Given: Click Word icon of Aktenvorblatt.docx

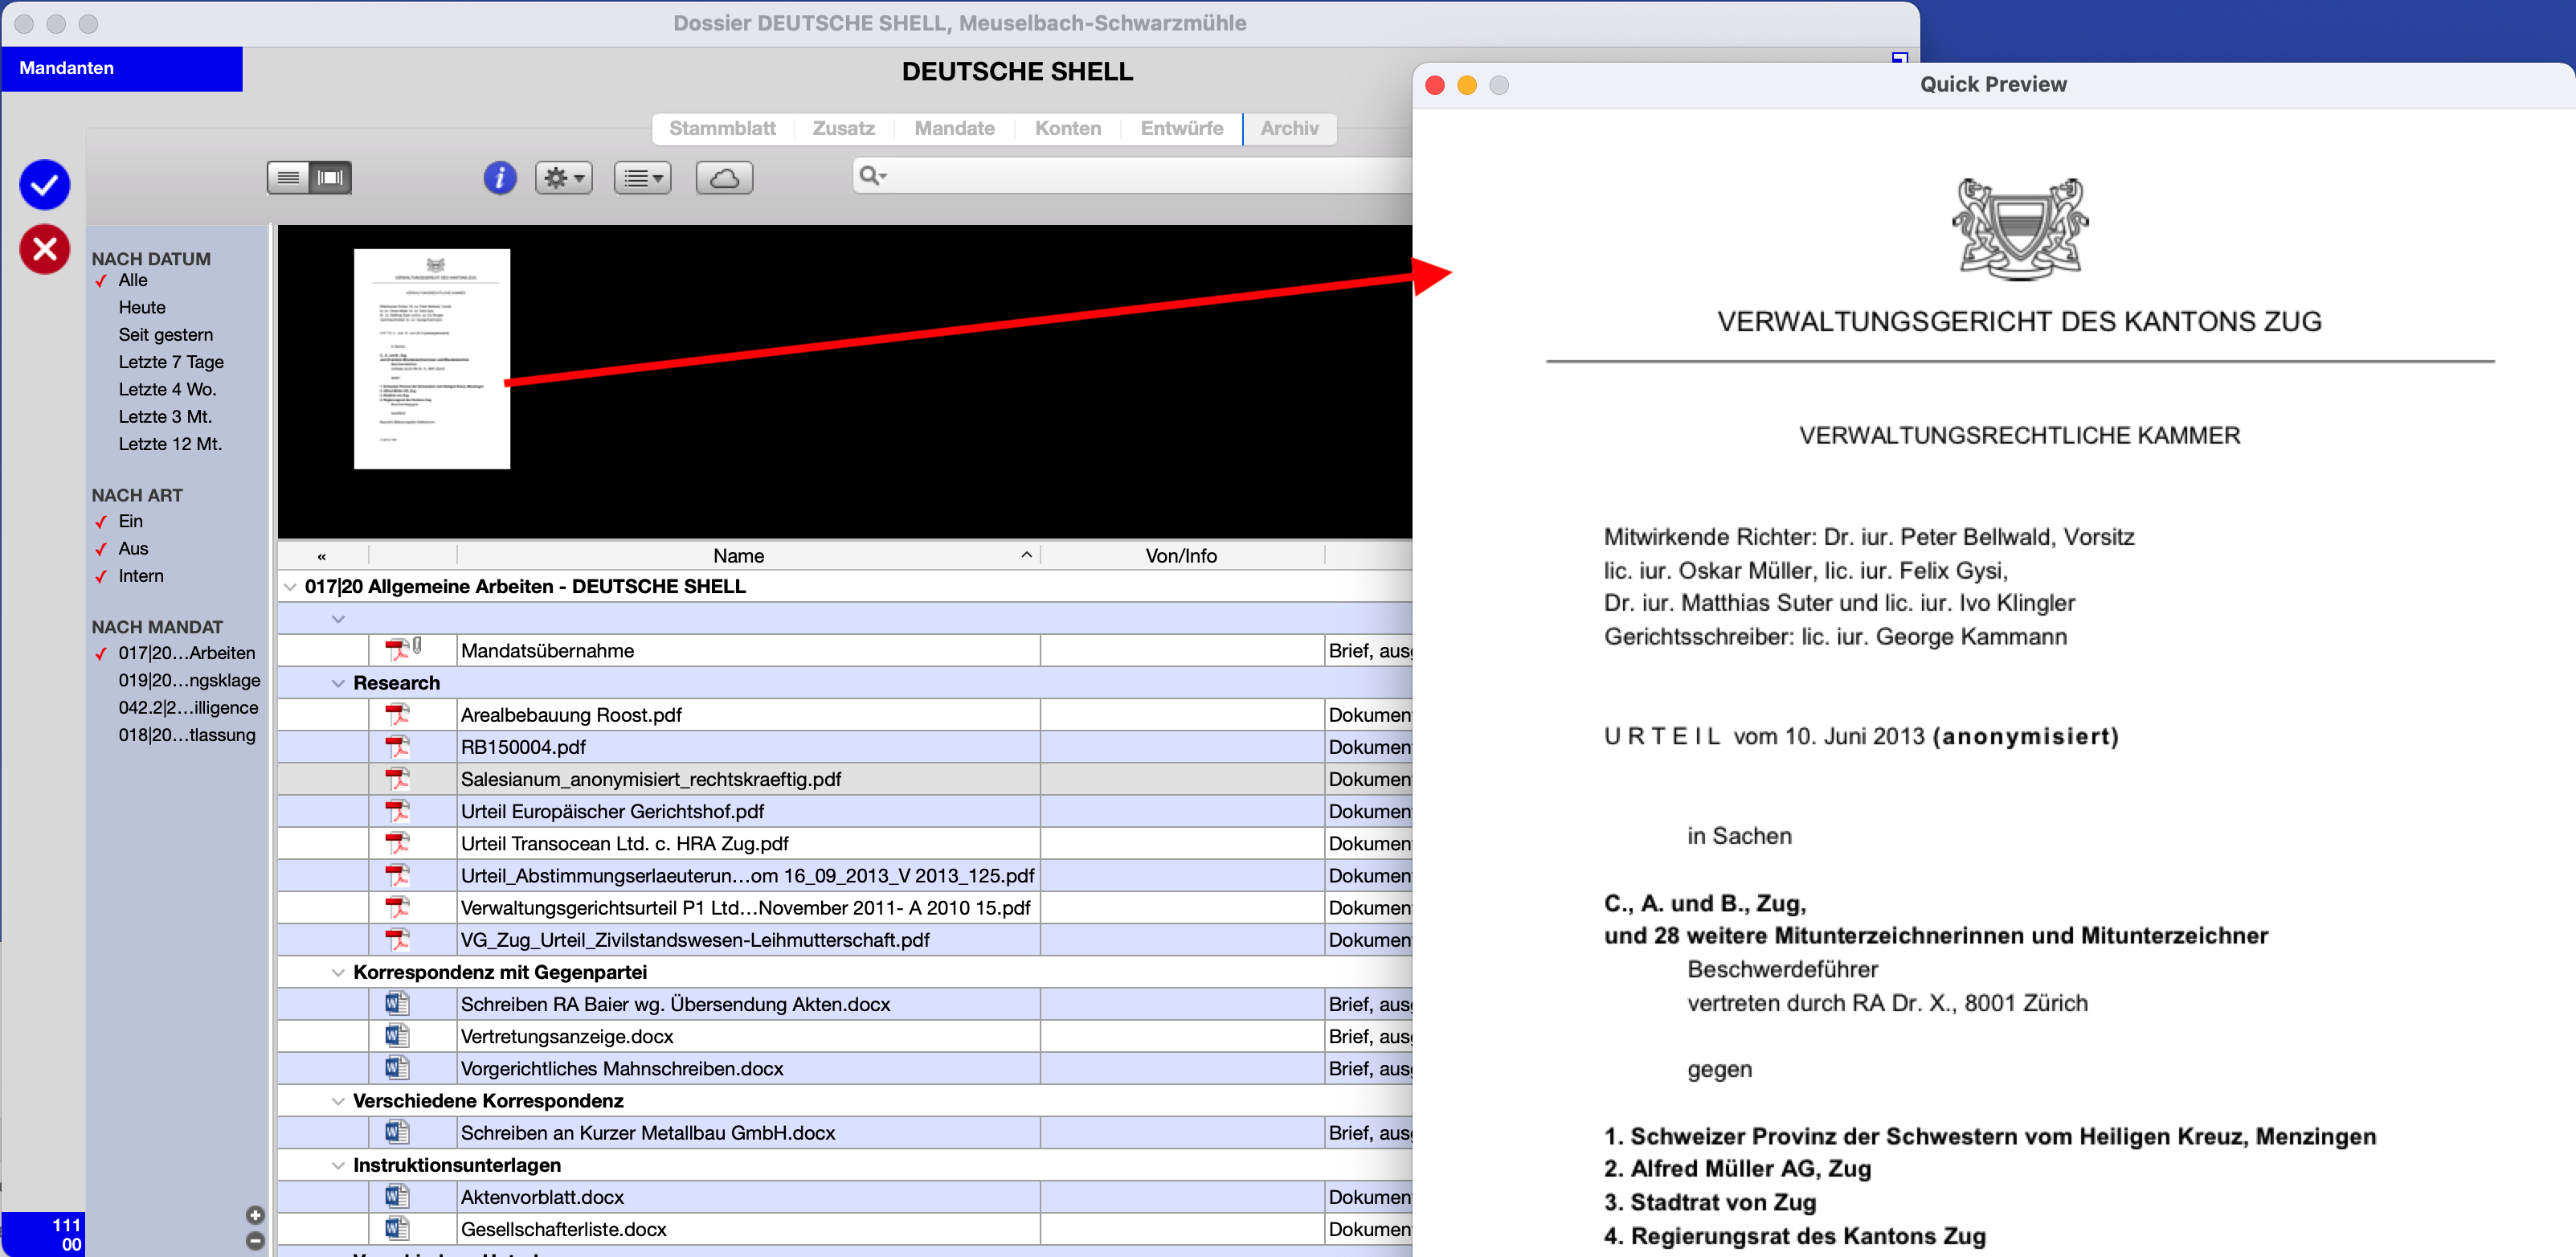Looking at the screenshot, I should pos(397,1196).
